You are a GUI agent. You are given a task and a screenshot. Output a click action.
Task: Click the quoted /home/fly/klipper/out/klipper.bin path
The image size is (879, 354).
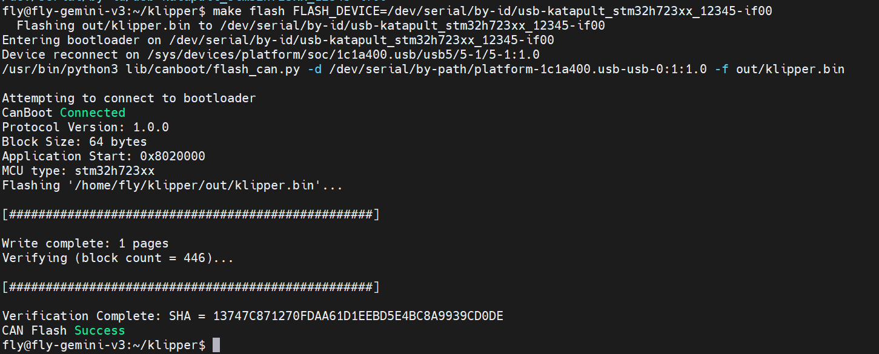pyautogui.click(x=194, y=185)
